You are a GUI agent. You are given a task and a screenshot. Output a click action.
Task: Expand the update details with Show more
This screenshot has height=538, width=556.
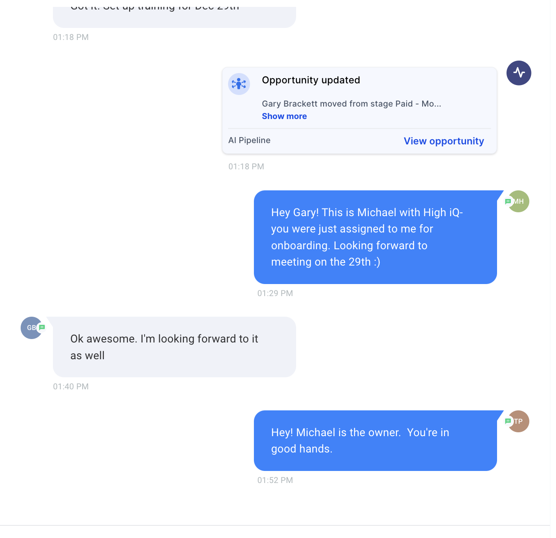[284, 116]
